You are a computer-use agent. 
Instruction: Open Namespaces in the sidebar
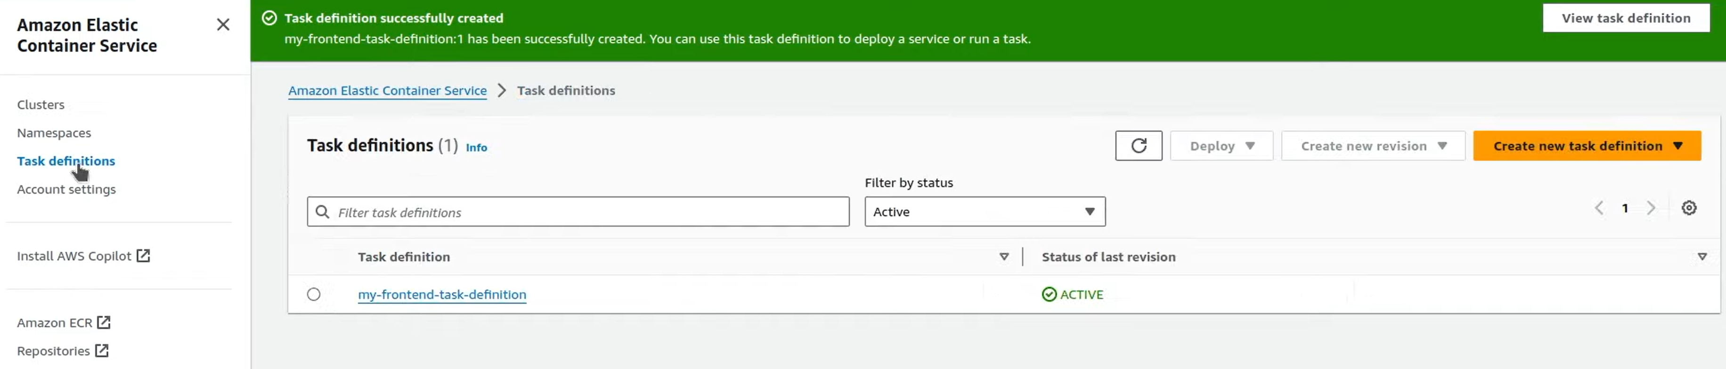54,133
